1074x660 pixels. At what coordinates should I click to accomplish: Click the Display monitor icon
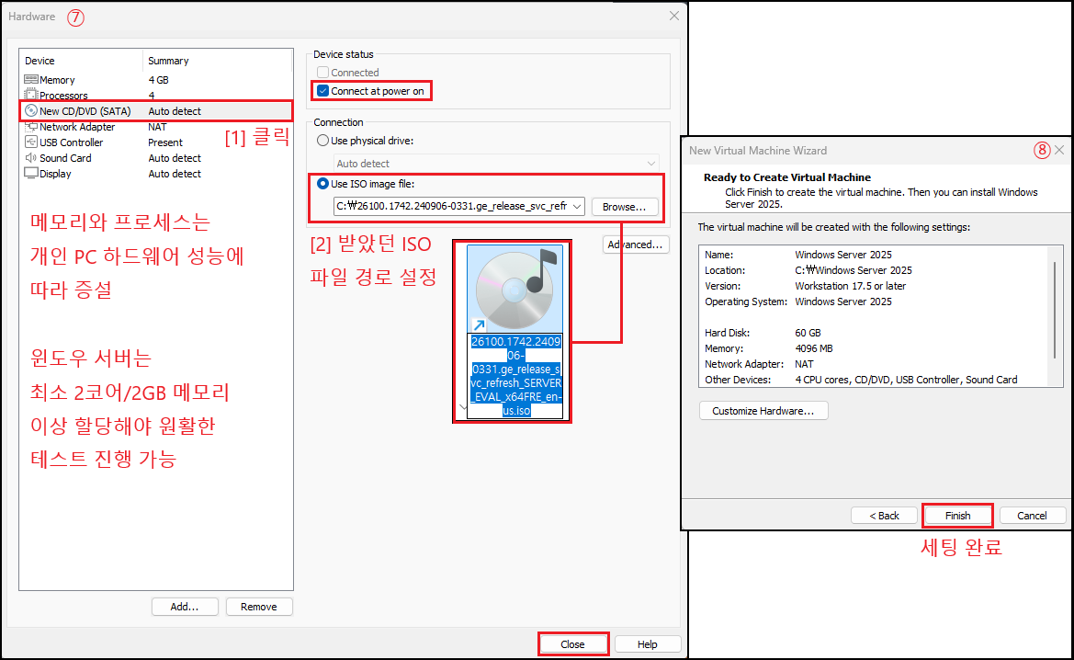(31, 174)
